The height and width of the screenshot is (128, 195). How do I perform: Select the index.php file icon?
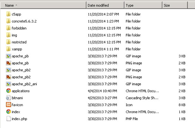point(8,119)
